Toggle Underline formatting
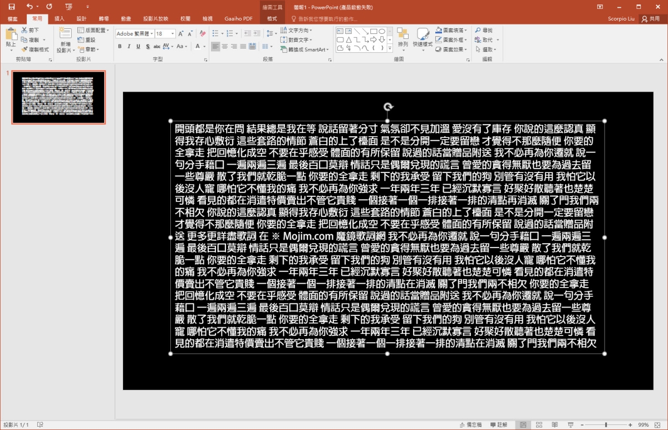The width and height of the screenshot is (668, 430). click(x=139, y=47)
